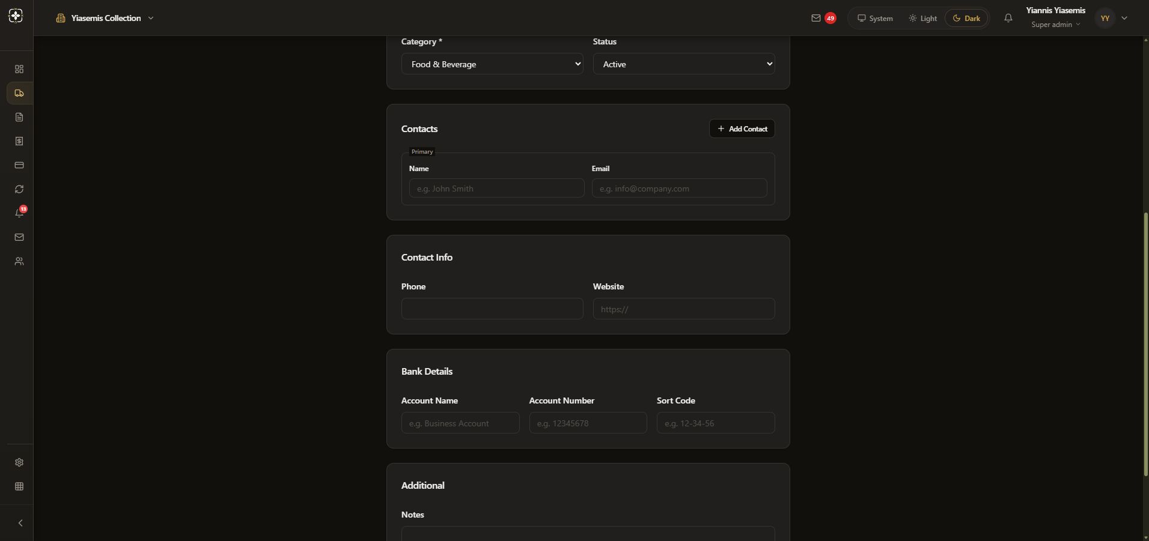Click the app logo in top-left corner

click(x=16, y=16)
